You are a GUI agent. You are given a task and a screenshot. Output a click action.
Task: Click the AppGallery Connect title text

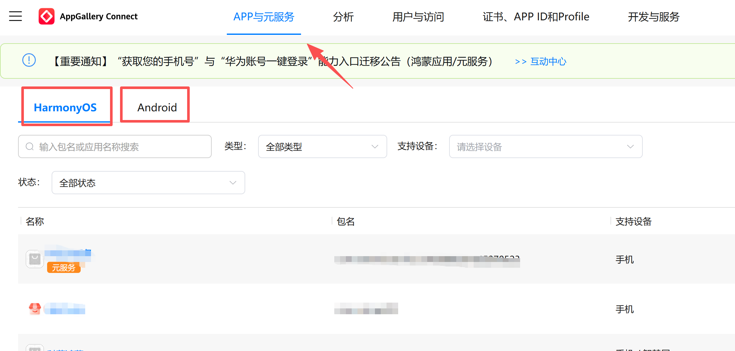[x=99, y=16]
